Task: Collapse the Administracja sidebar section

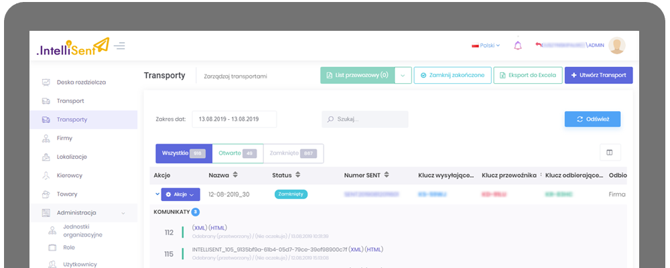Action: (x=123, y=213)
